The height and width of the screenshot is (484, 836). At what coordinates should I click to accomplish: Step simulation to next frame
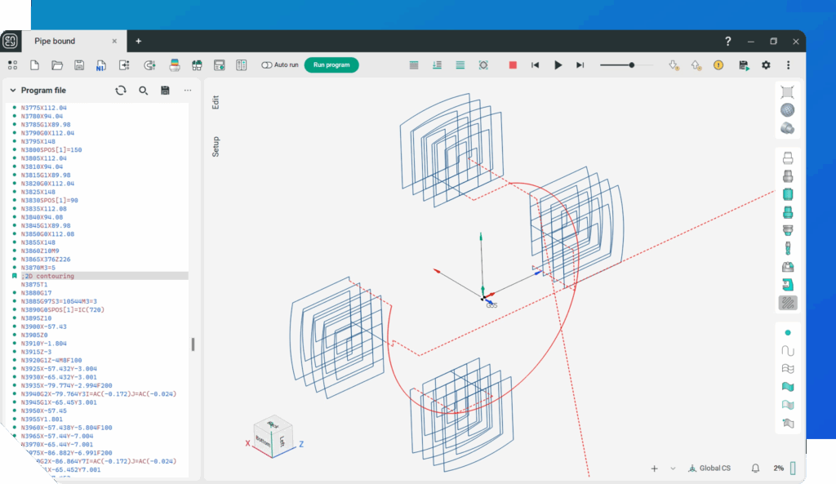pyautogui.click(x=580, y=65)
